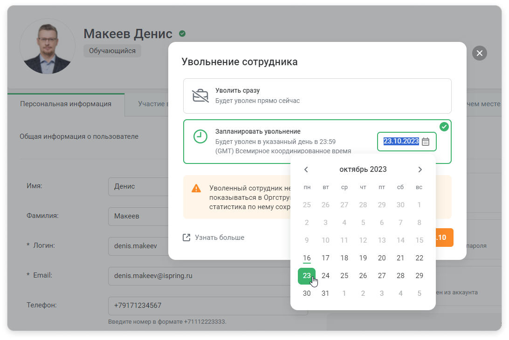This screenshot has height=340, width=509.
Task: Set the date to October 24
Action: pos(326,276)
